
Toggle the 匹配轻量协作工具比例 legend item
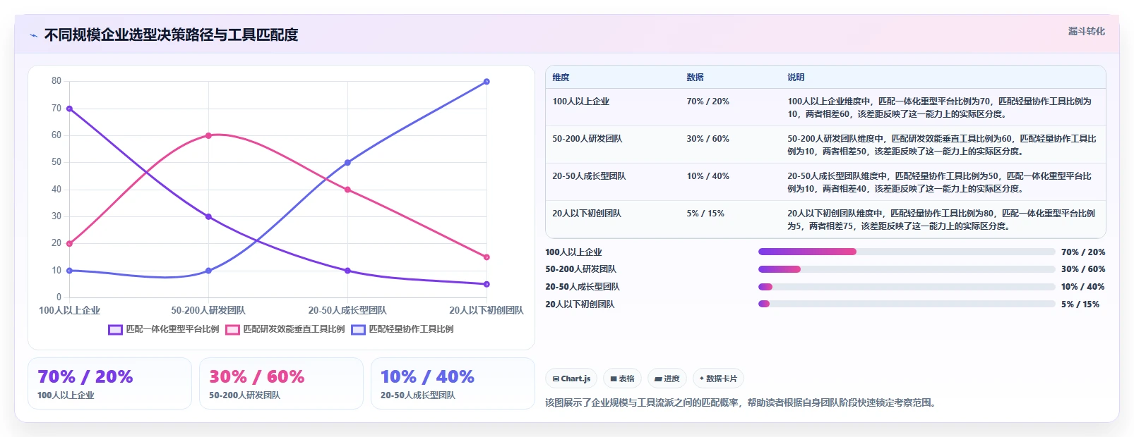click(x=402, y=329)
